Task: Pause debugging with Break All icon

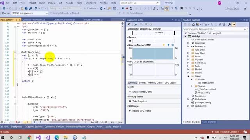Action: coord(123,9)
